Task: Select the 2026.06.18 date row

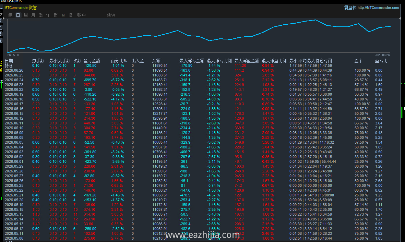Action: tap(14, 99)
